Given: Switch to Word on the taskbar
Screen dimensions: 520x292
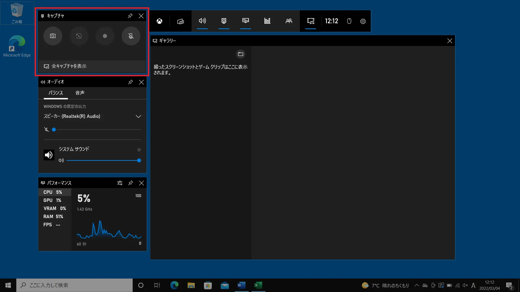Looking at the screenshot, I should tap(241, 285).
